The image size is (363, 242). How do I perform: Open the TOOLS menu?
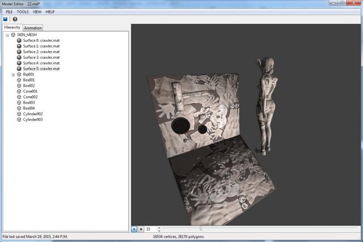coord(23,11)
